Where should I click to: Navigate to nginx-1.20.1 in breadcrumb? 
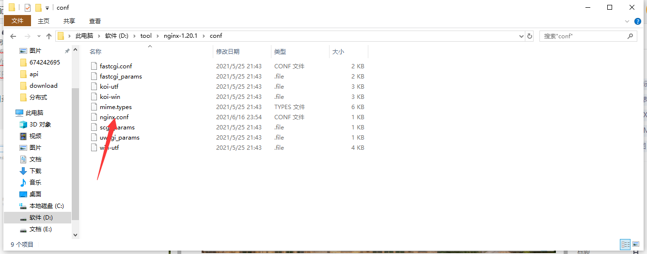(x=180, y=36)
